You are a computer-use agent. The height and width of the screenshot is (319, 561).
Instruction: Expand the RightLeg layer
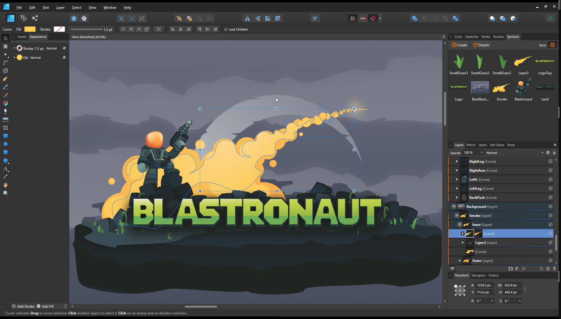(457, 161)
